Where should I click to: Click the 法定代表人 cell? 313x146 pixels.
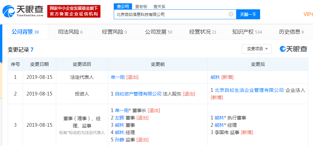pos(82,77)
